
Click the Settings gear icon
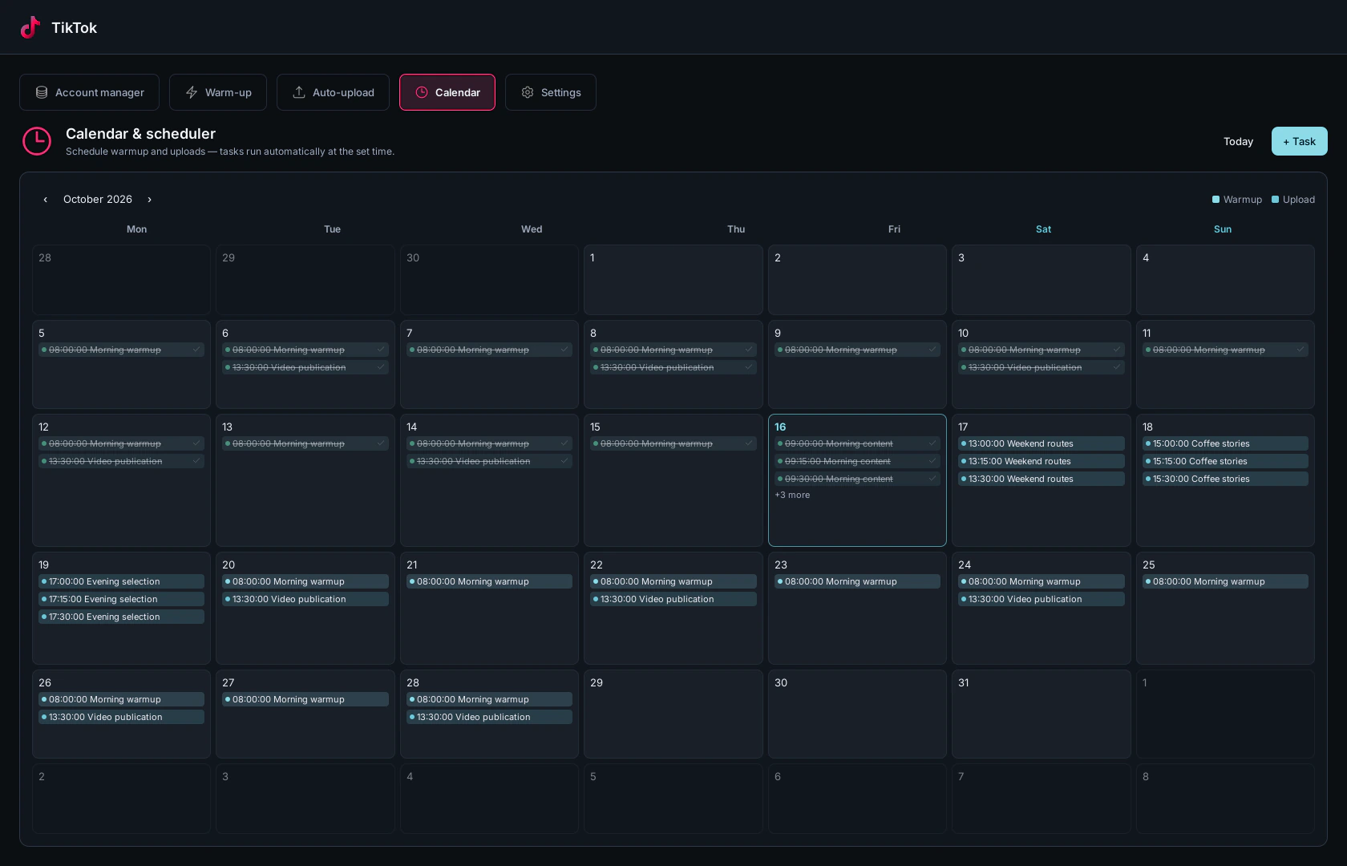(528, 92)
